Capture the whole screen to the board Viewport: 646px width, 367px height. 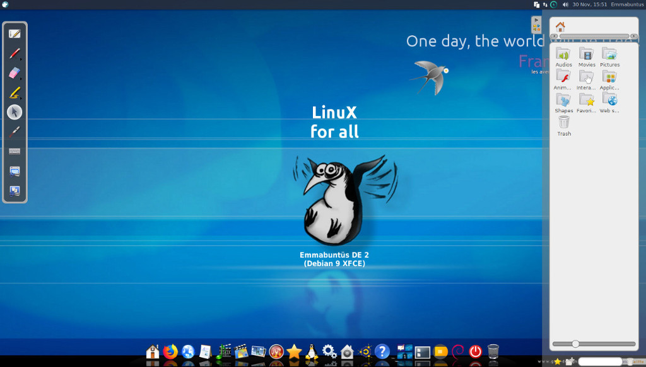[15, 190]
